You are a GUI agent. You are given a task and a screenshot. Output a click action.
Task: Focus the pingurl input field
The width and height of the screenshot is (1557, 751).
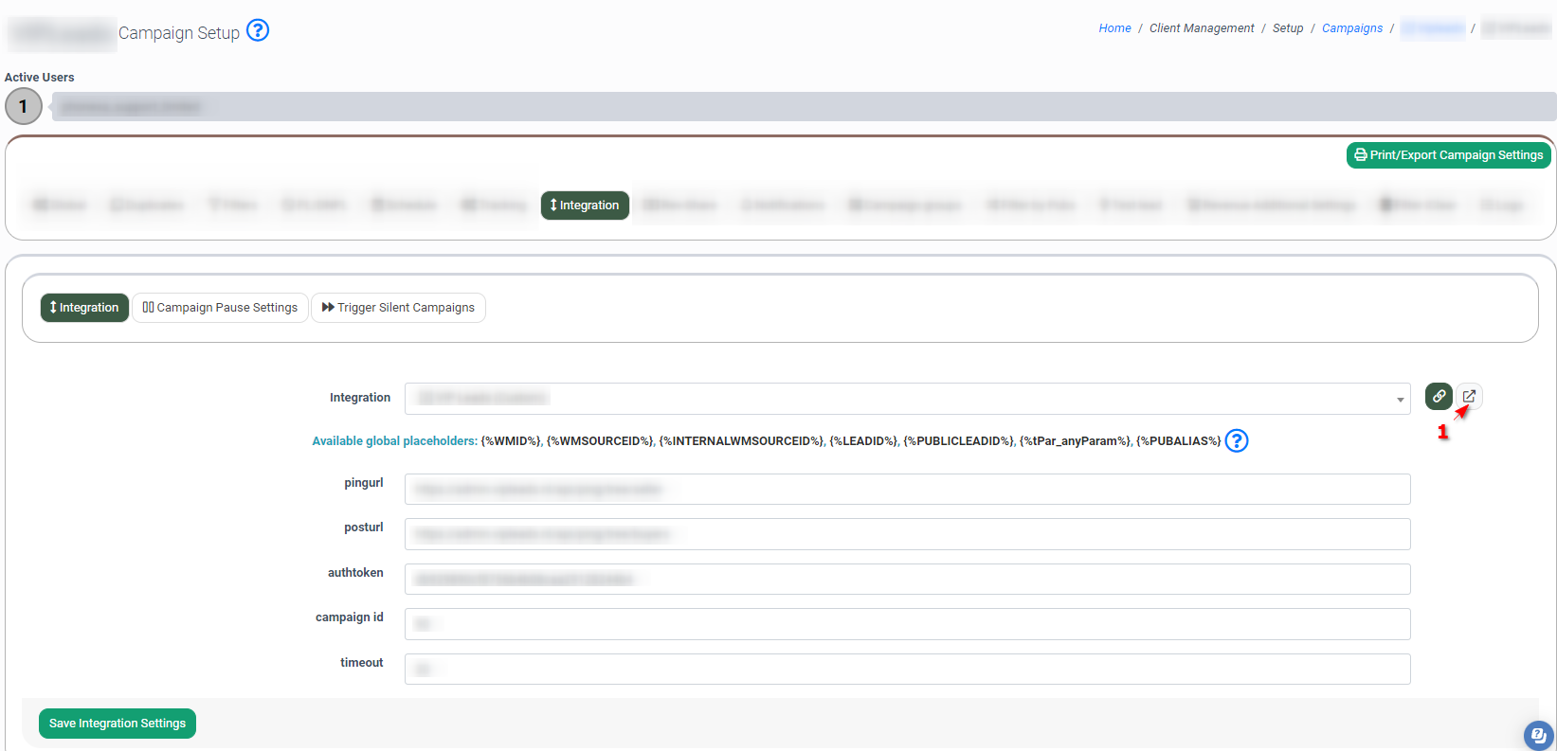click(x=907, y=490)
